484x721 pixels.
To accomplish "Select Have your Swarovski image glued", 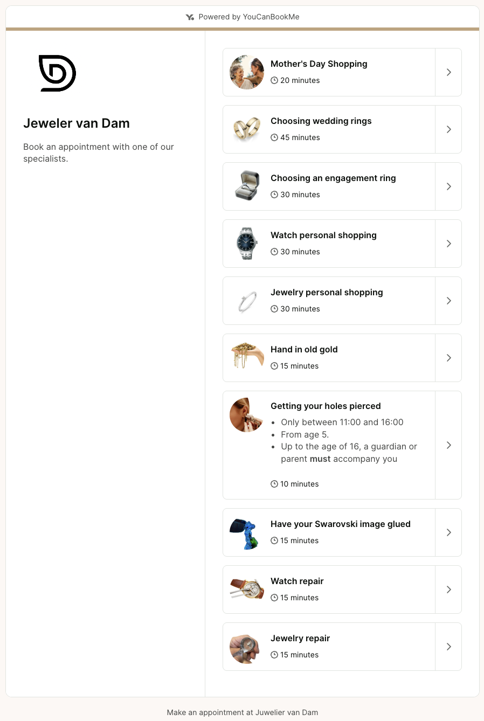I will point(340,524).
